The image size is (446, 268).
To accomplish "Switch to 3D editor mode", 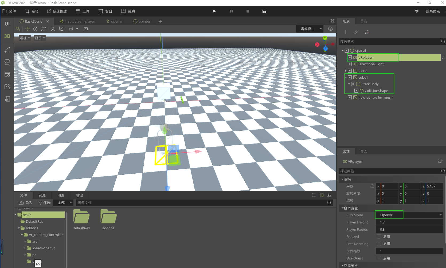I will pyautogui.click(x=7, y=36).
